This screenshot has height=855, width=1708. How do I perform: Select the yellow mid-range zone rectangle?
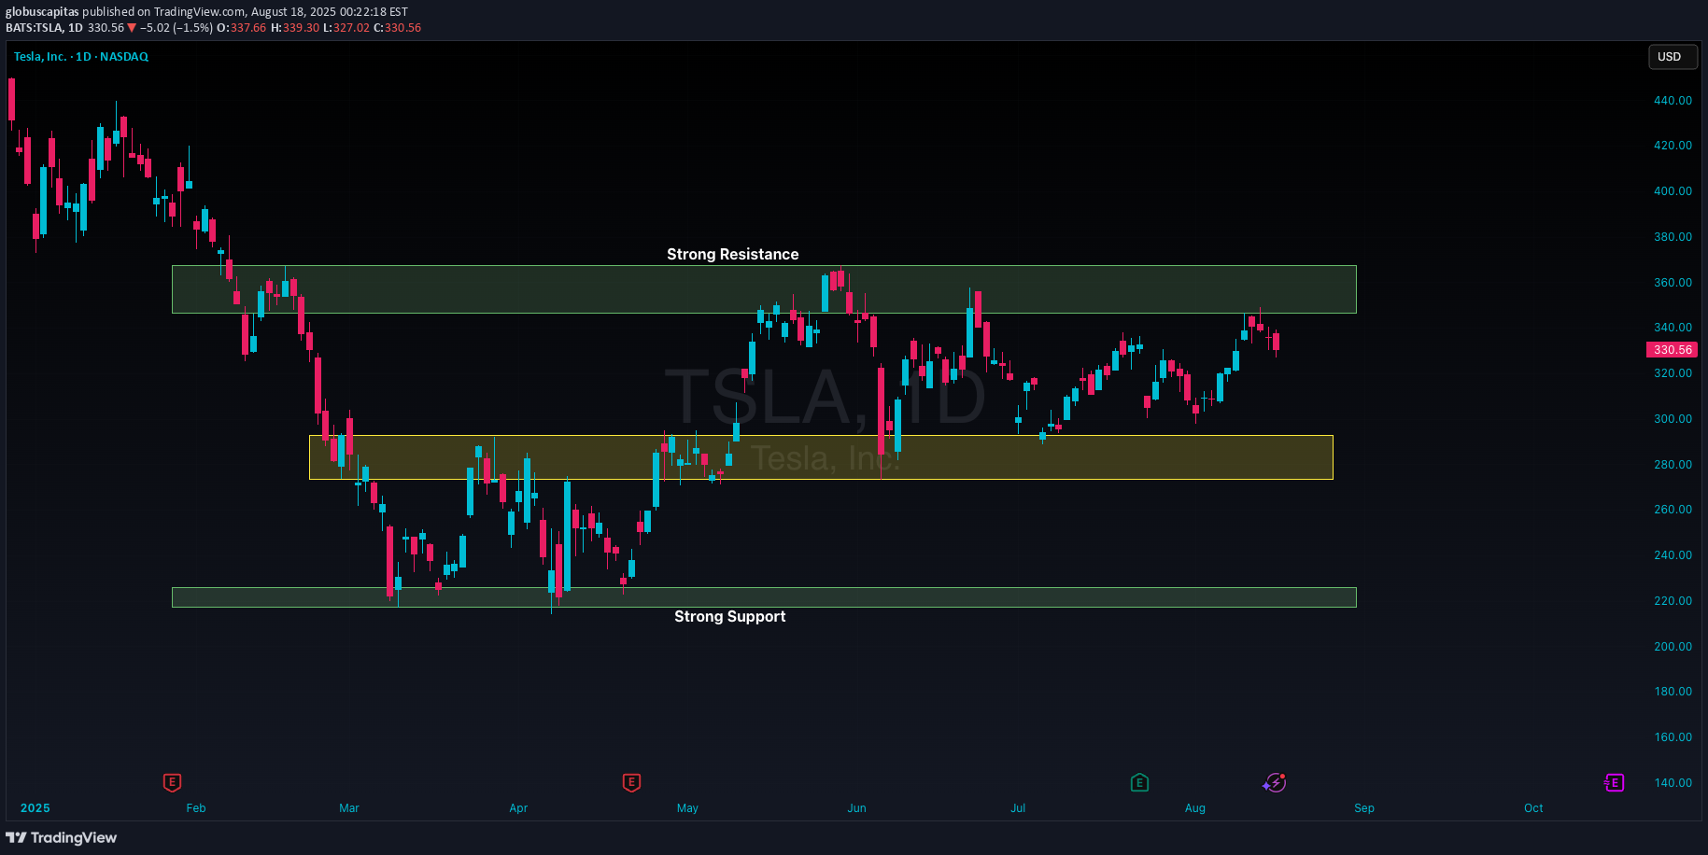coord(821,457)
